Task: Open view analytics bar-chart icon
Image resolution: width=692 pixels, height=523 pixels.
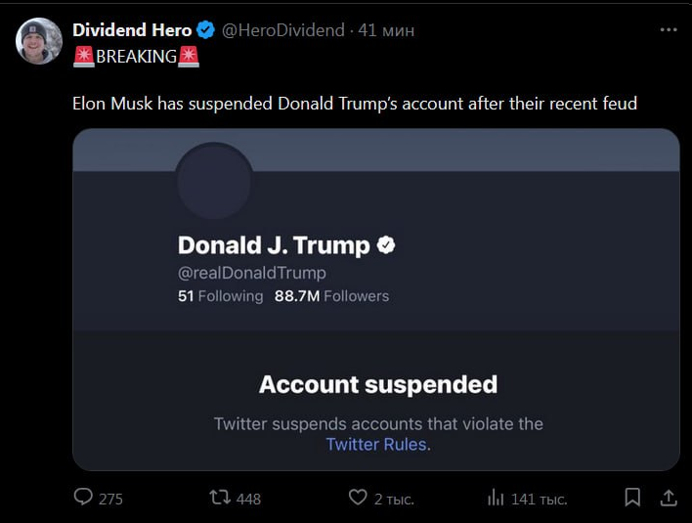Action: pos(496,498)
